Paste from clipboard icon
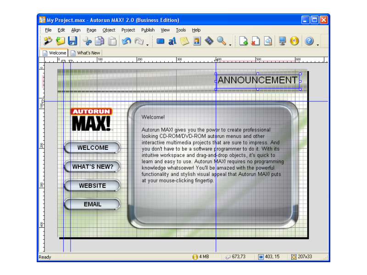The image size is (367, 275). pos(112,41)
